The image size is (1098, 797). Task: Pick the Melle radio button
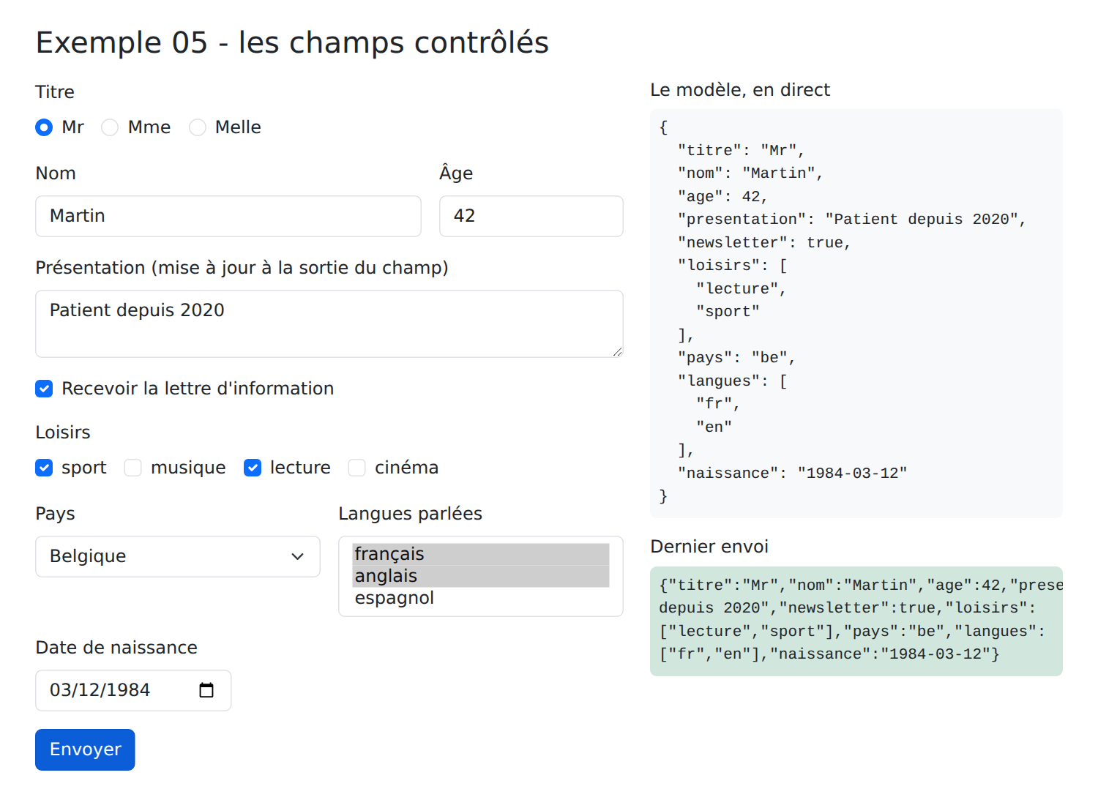(198, 127)
